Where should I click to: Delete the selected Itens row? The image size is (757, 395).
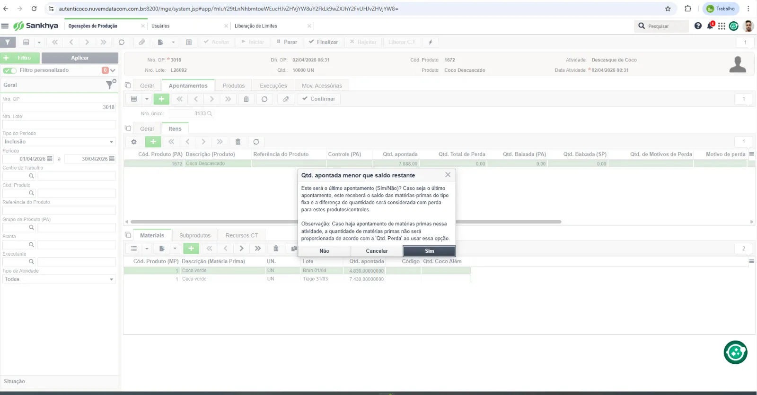238,142
